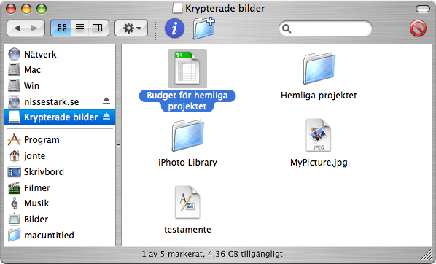Eject the Krypterade bilder disk image
Image resolution: width=436 pixels, height=264 pixels.
coord(106,117)
